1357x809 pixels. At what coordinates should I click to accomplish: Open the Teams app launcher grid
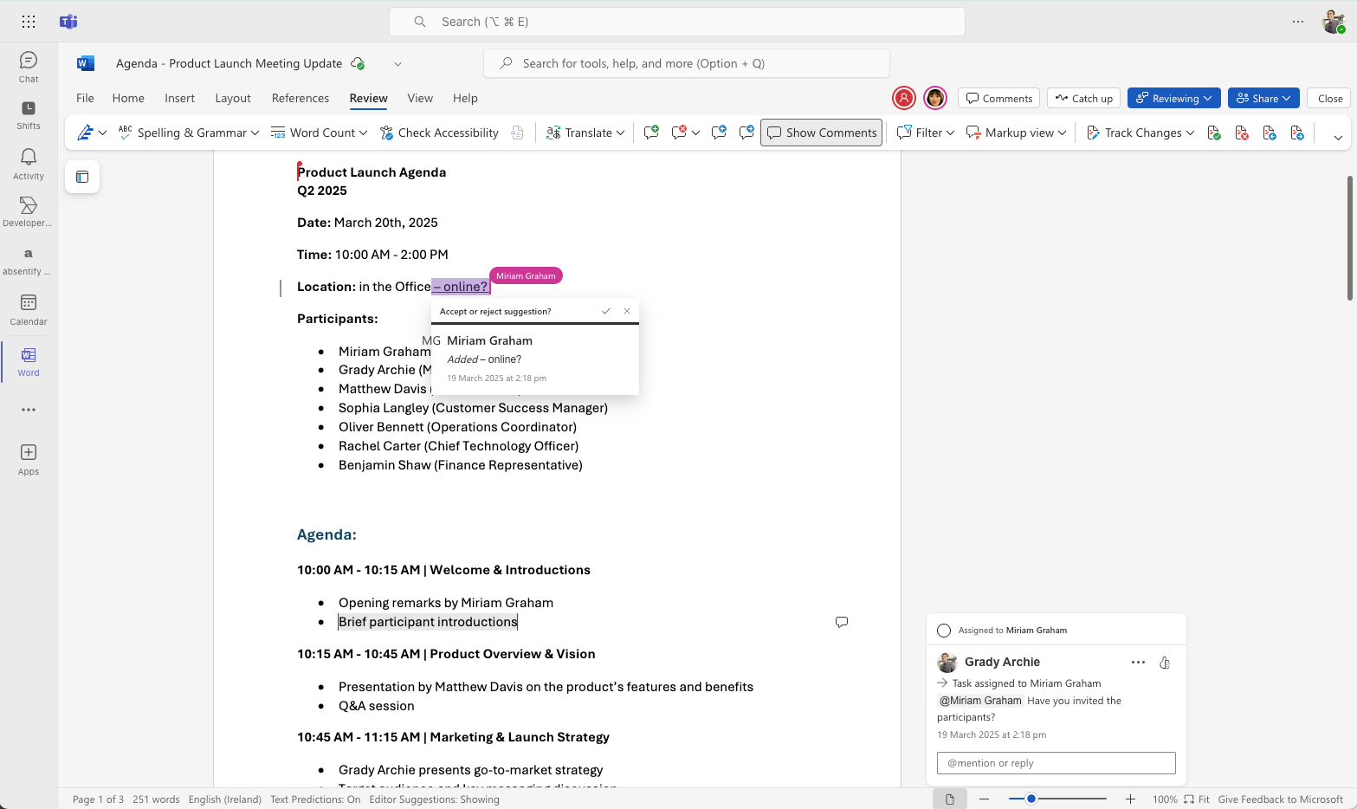(29, 22)
